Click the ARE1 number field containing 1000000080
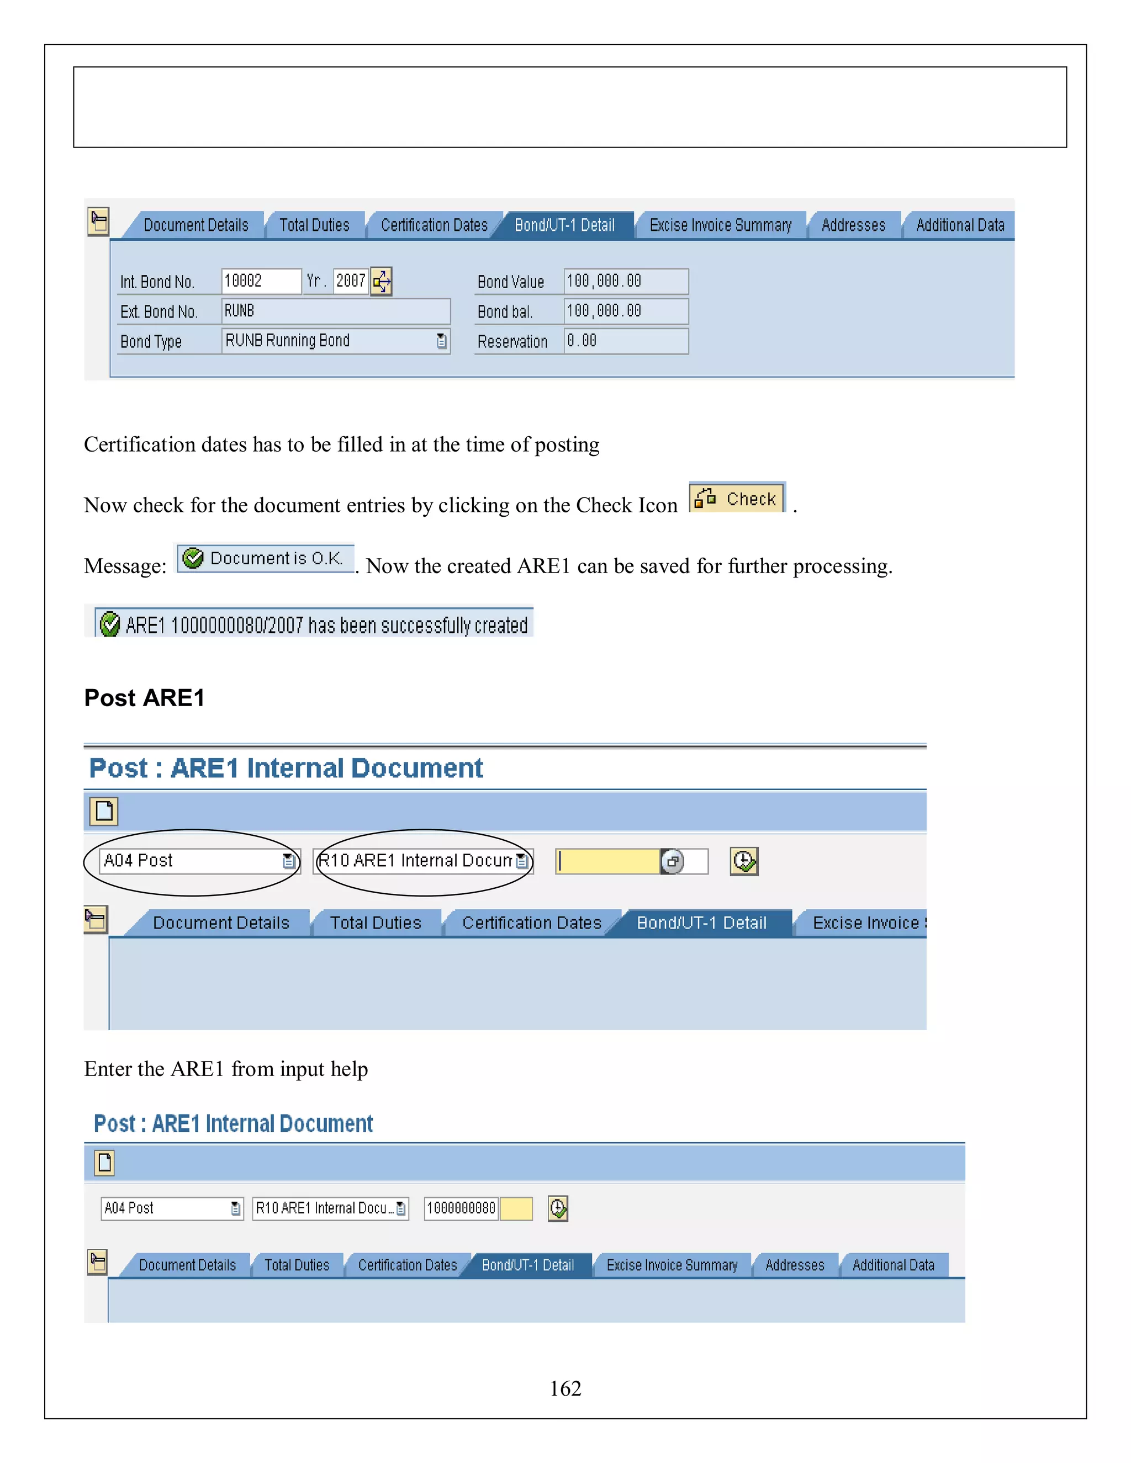Screen dimensions: 1131x1463 click(461, 1209)
